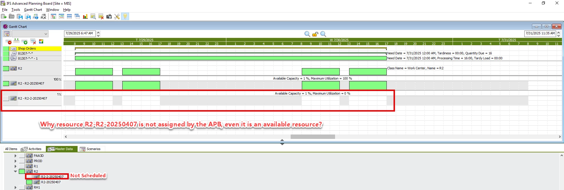Screen dimensions: 564x190
Task: Expand the PAA3D tree node
Action: (x=16, y=156)
